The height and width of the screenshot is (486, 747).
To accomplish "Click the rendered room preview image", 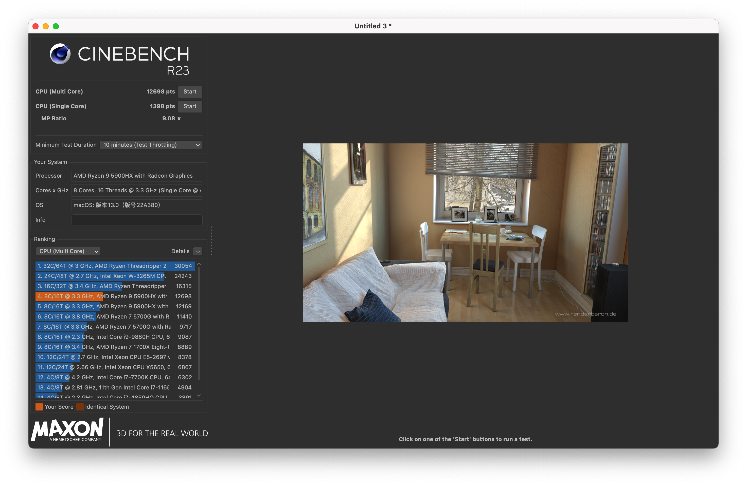I will pyautogui.click(x=465, y=232).
